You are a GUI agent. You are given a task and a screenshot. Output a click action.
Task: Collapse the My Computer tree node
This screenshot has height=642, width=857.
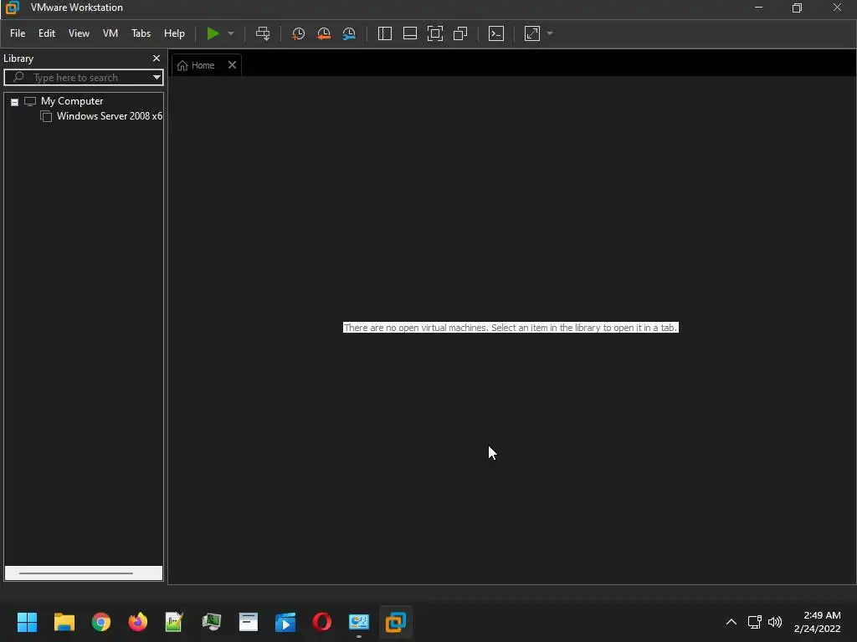(15, 102)
